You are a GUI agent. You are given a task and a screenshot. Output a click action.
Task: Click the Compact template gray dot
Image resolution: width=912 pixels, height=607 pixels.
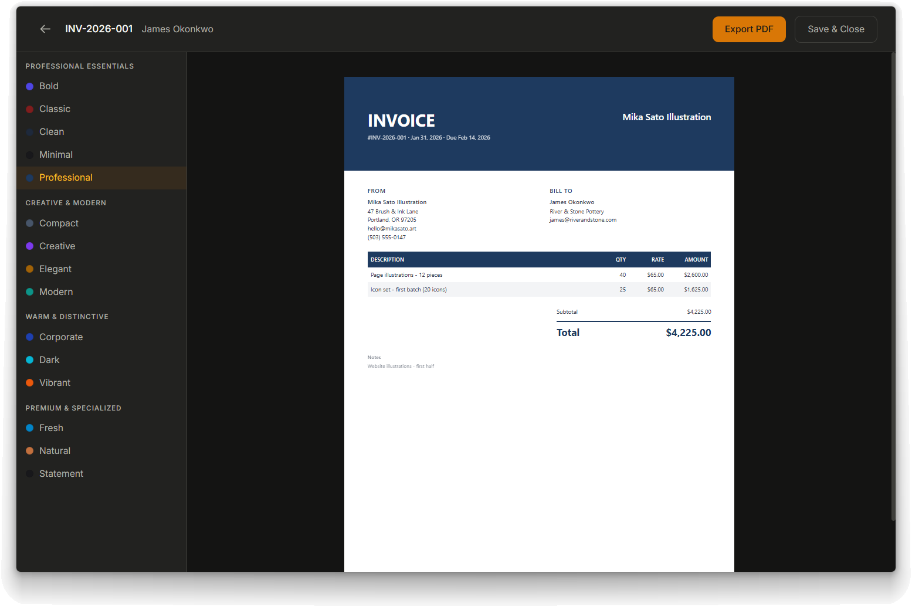coord(29,223)
